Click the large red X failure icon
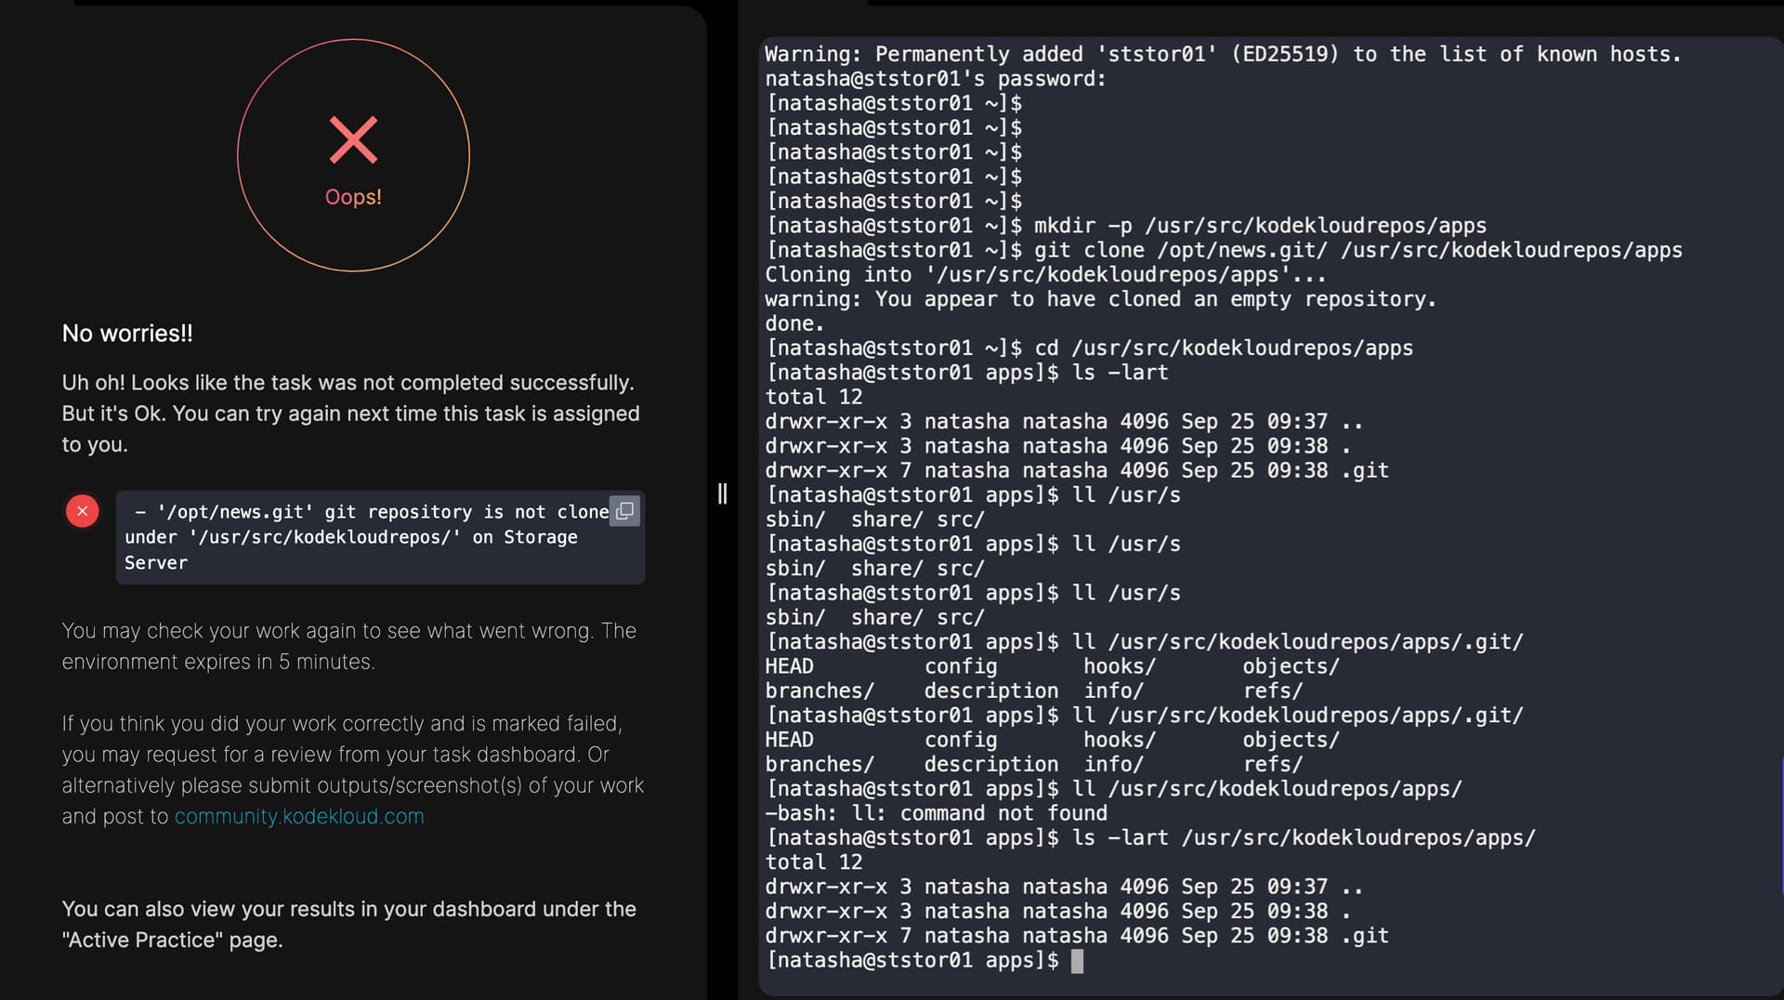Image resolution: width=1784 pixels, height=1000 pixels. coord(353,140)
